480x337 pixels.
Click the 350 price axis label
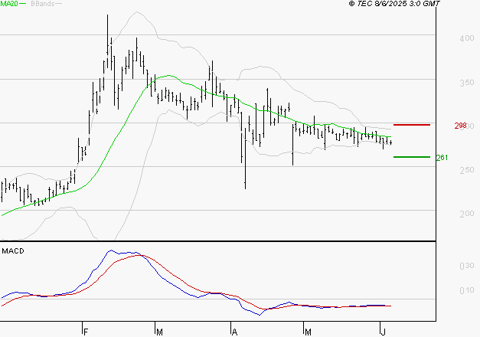click(467, 83)
